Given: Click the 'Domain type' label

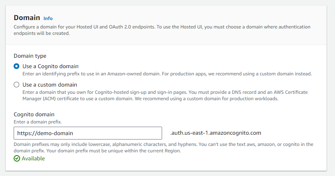Looking at the screenshot, I should point(30,56).
